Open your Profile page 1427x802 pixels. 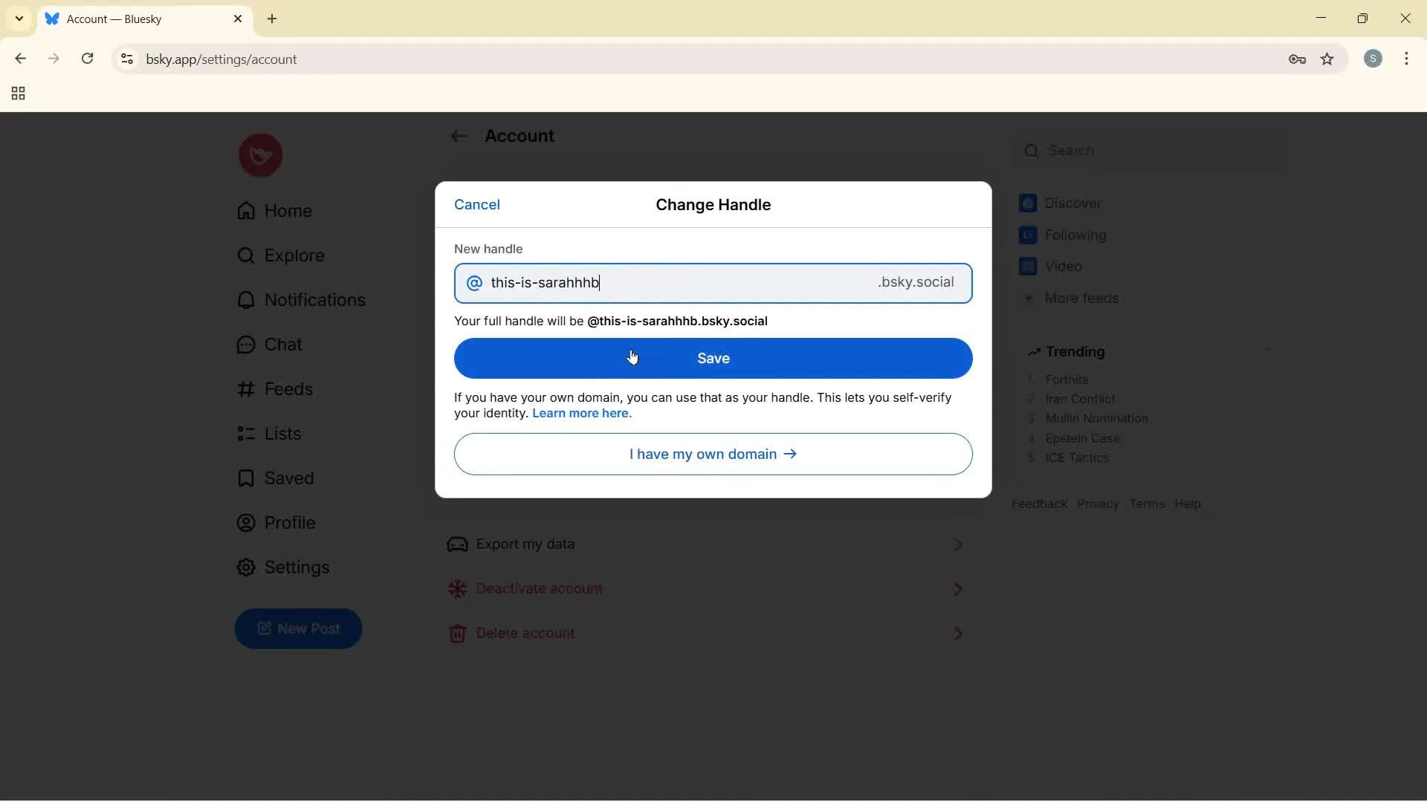pos(290,523)
